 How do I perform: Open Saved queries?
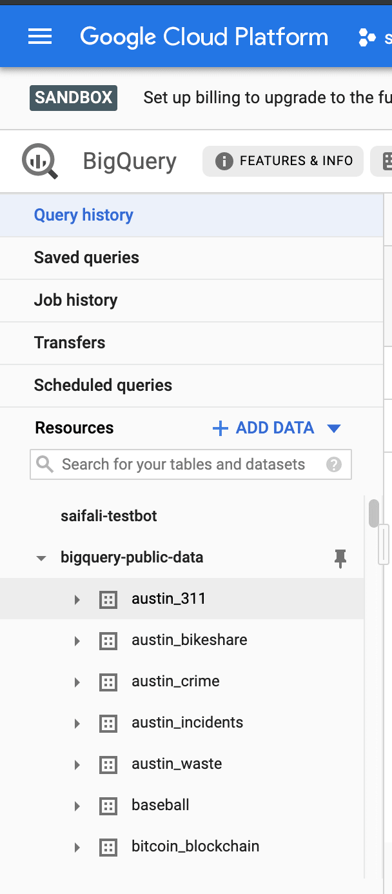tap(86, 257)
